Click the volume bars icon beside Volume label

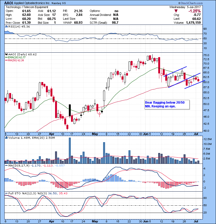point(6,138)
